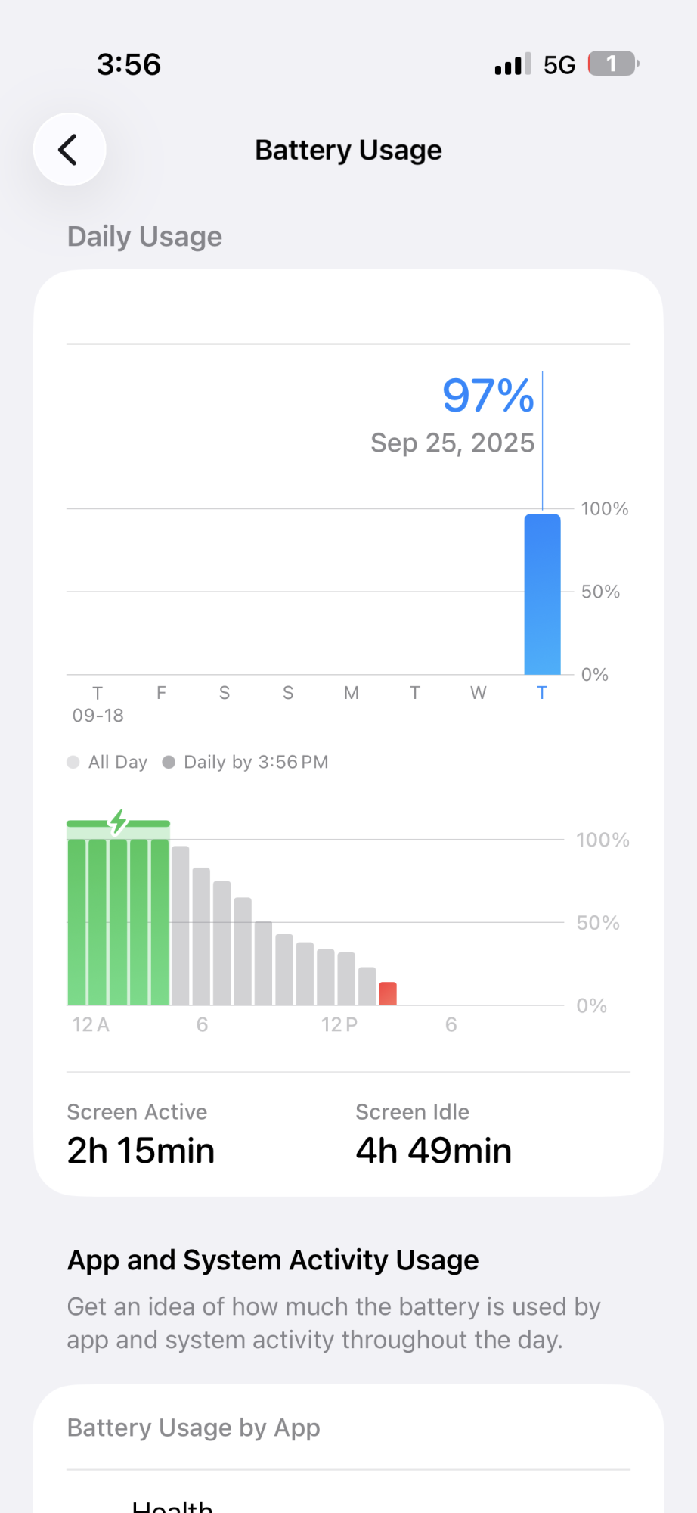Select Friday on the weekly chart
This screenshot has height=1513, width=697.
[161, 693]
